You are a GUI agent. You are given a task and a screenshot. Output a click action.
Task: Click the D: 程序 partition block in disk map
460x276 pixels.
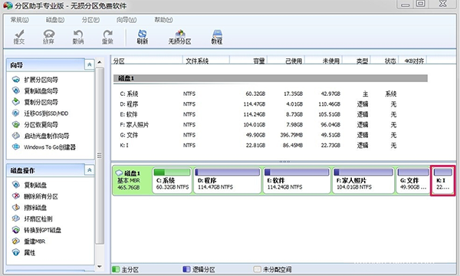(228, 180)
